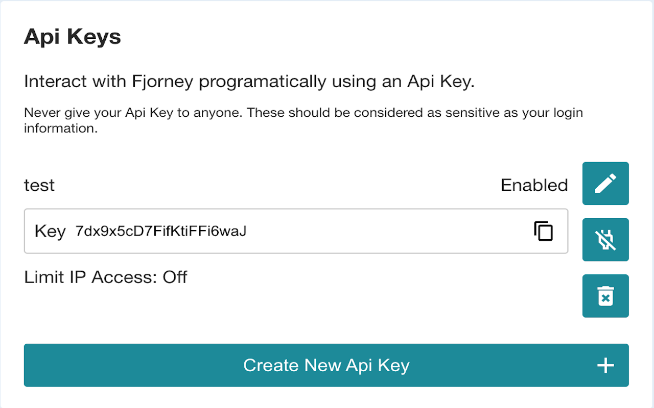Viewport: 654px width, 408px height.
Task: Click the plus icon on Create button
Action: pyautogui.click(x=605, y=365)
